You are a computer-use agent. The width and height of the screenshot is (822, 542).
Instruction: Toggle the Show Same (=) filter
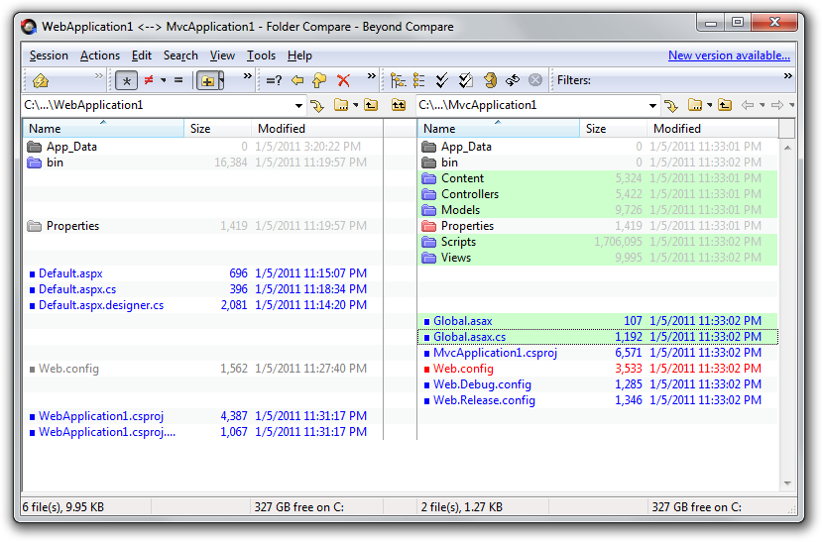[178, 80]
